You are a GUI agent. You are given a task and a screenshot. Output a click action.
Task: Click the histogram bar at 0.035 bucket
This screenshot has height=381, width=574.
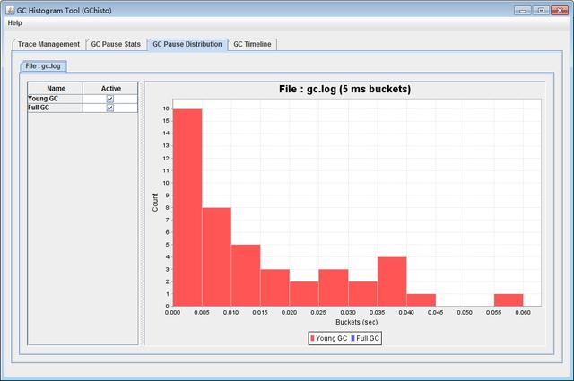392,281
